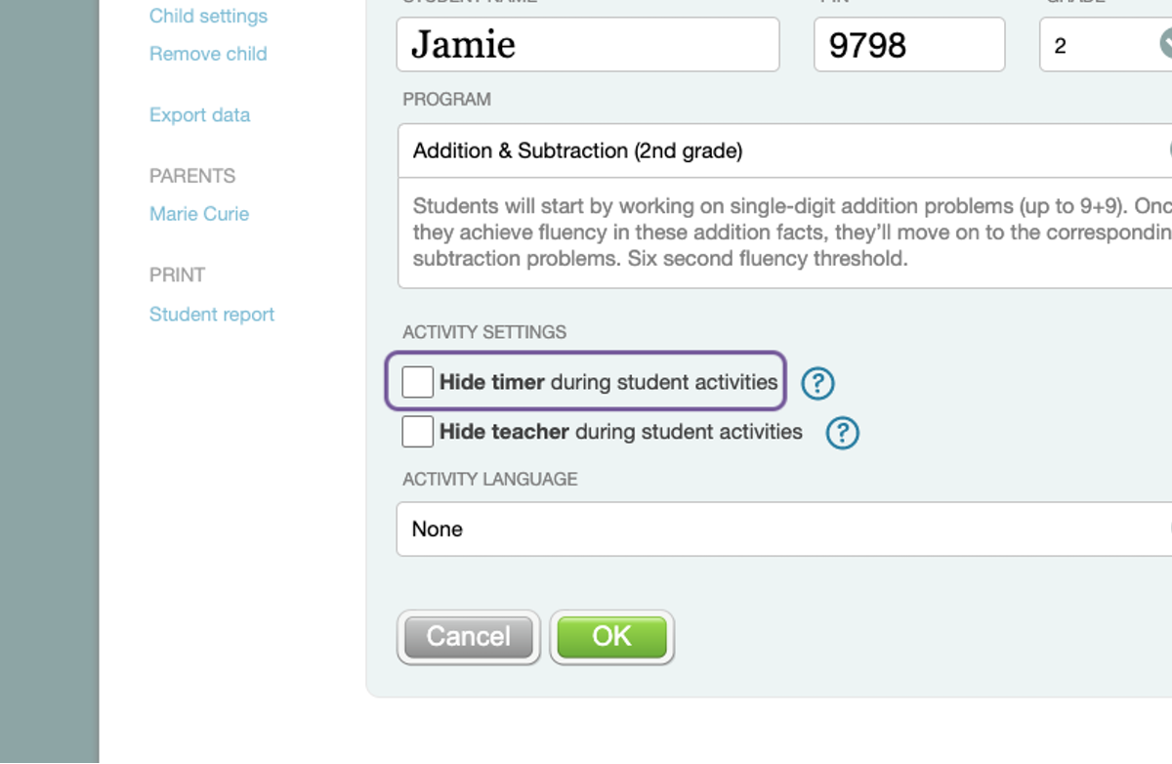Cancel the student settings changes
Image resolution: width=1172 pixels, height=764 pixels.
(468, 637)
